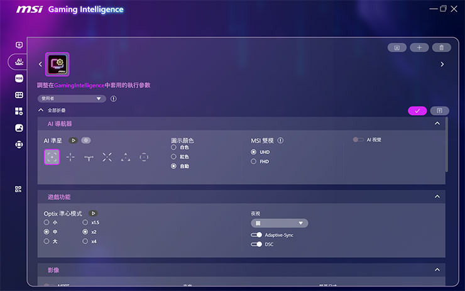Viewport: 465px width, 291px height.
Task: Select FHD dual mode radio
Action: point(254,162)
